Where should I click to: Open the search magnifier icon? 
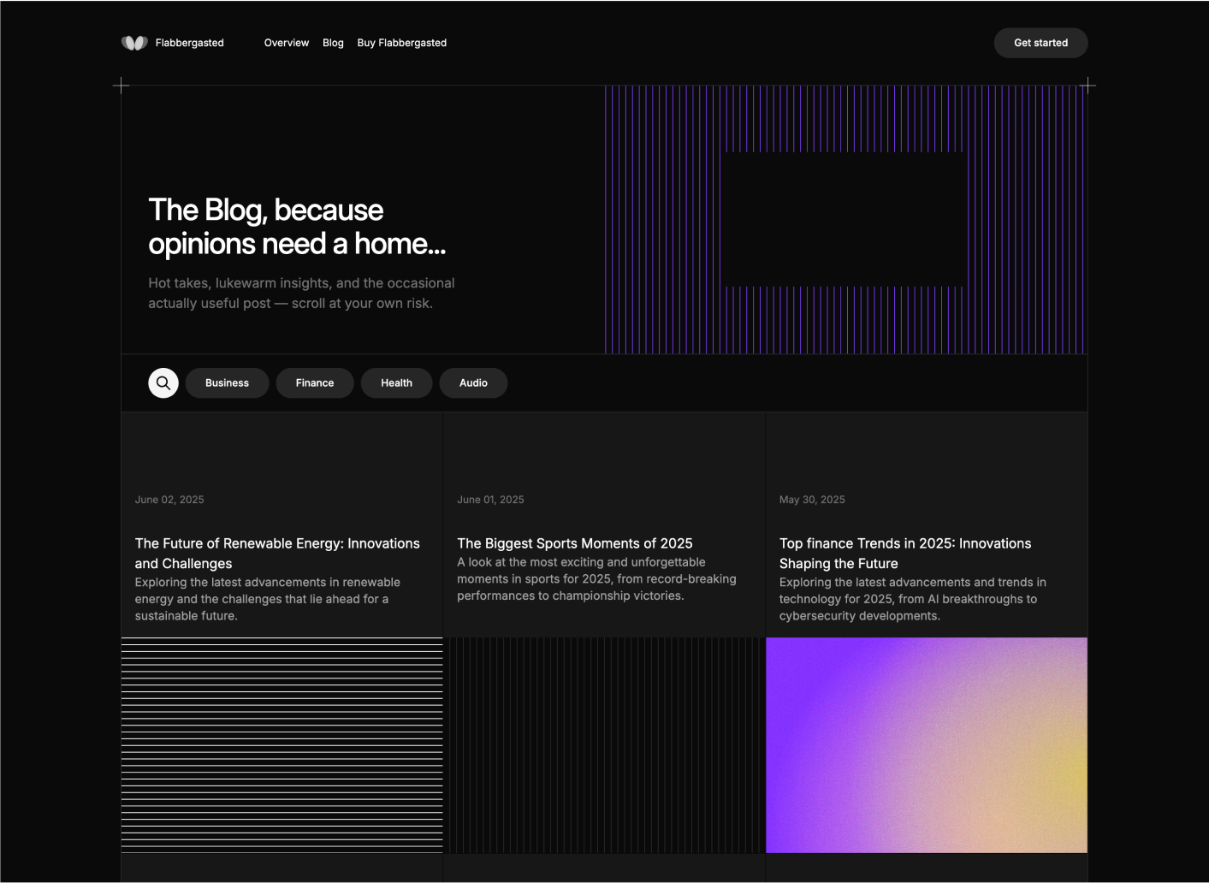point(163,383)
